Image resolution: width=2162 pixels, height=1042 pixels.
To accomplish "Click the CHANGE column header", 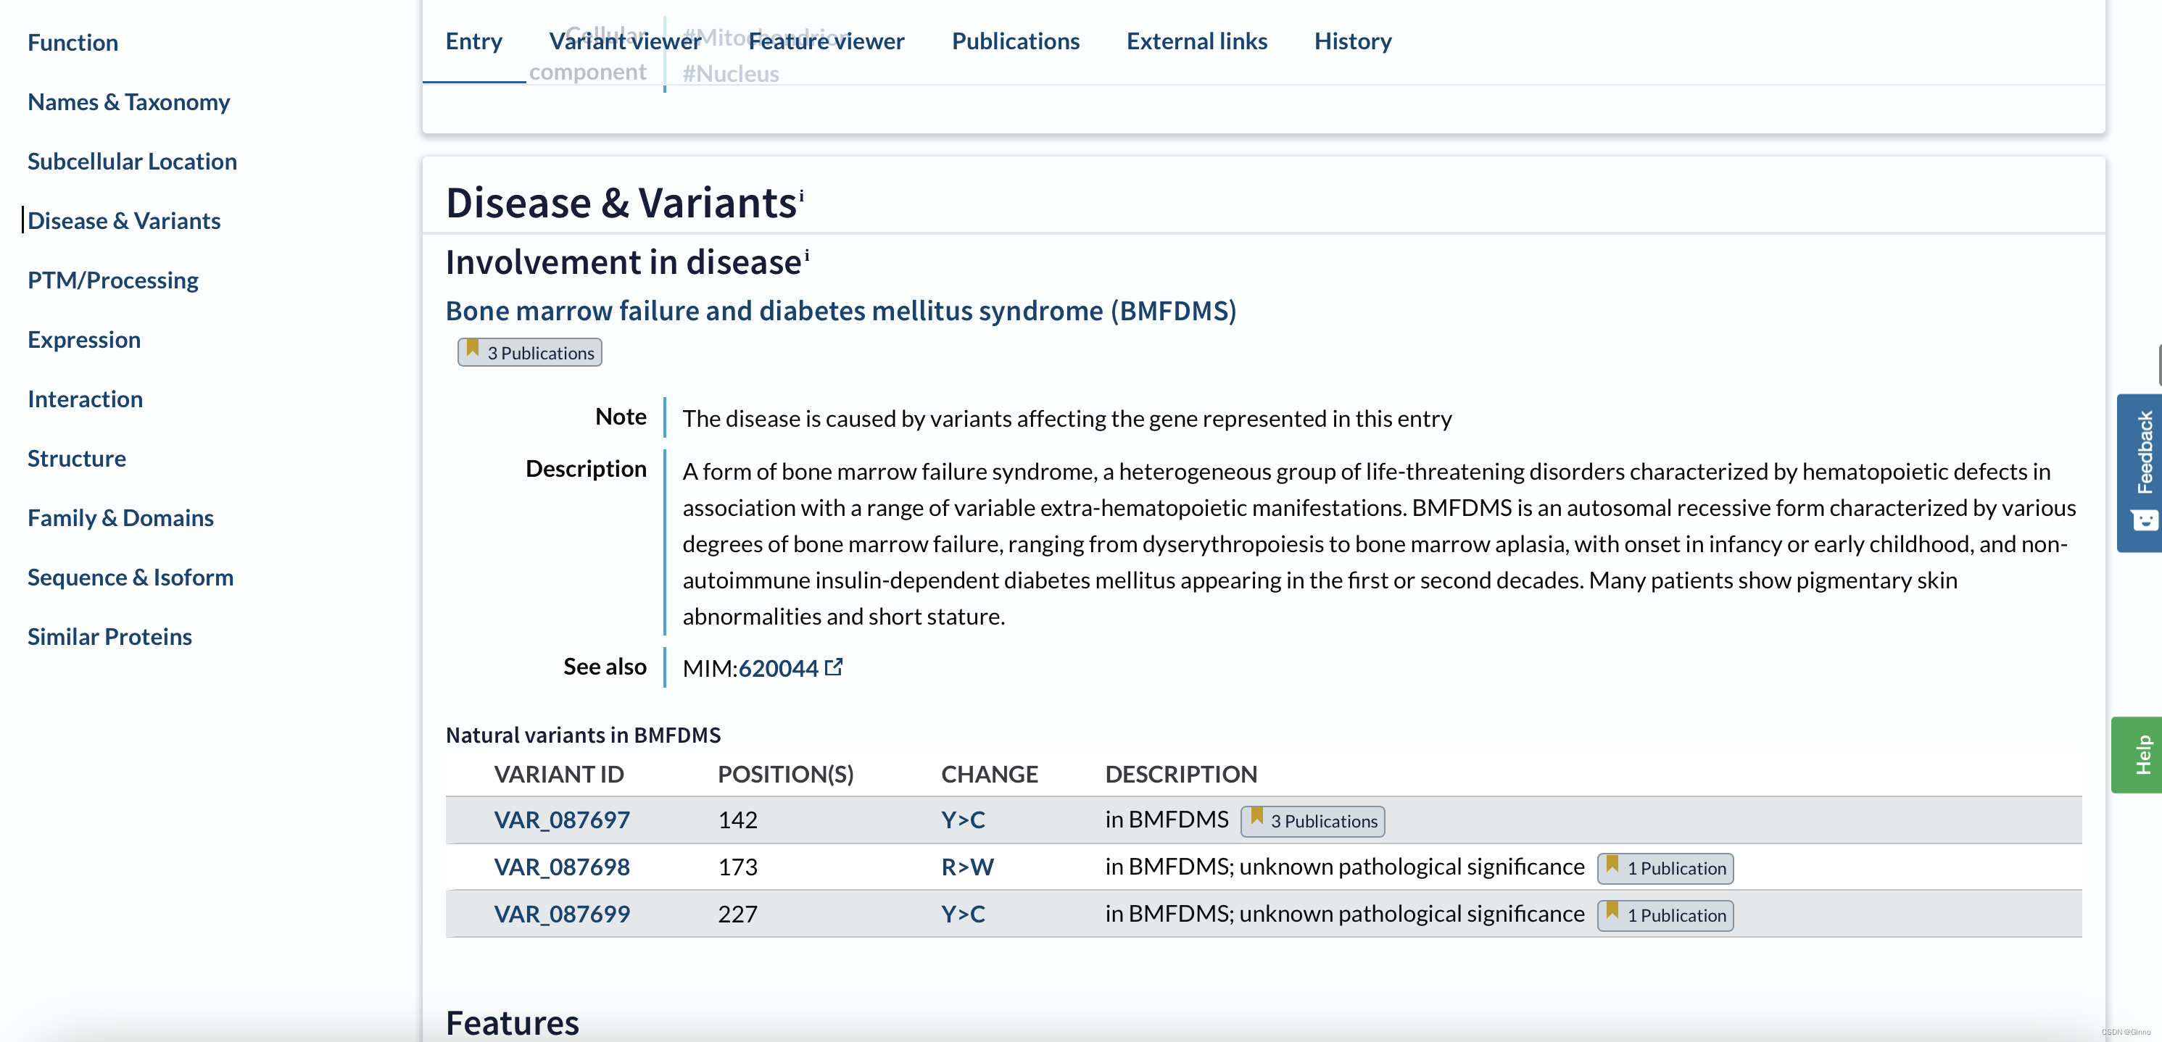I will pyautogui.click(x=990, y=774).
